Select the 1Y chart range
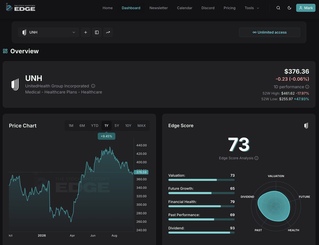 [107, 126]
